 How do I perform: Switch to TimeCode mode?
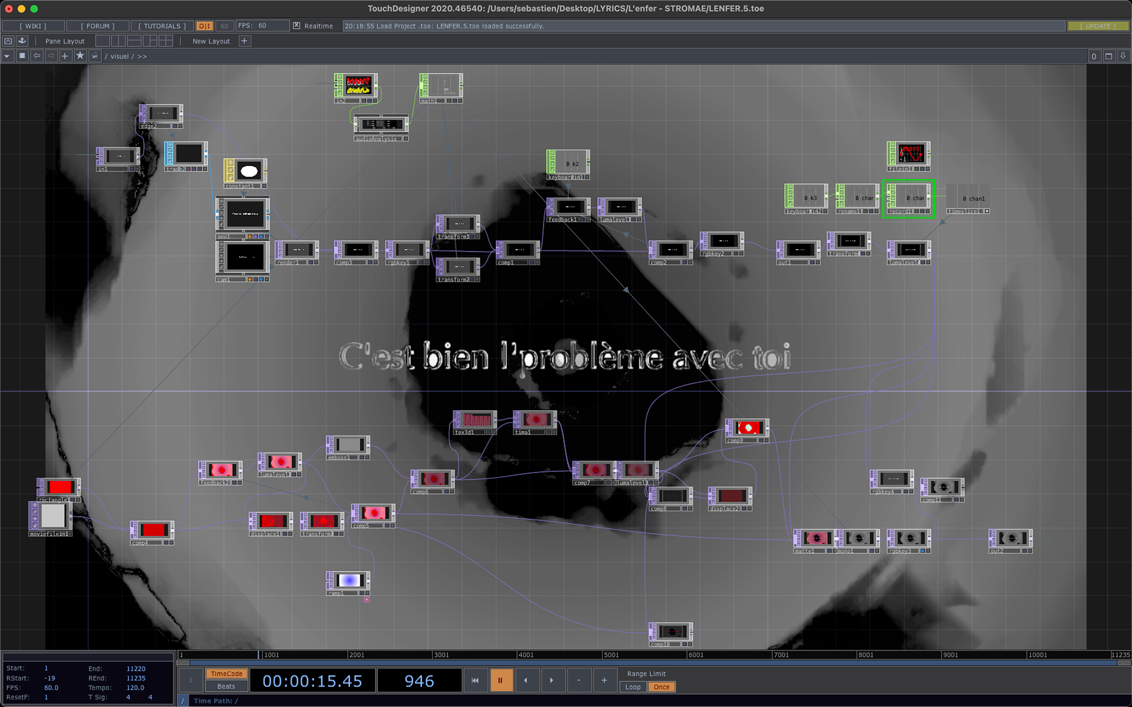[226, 674]
